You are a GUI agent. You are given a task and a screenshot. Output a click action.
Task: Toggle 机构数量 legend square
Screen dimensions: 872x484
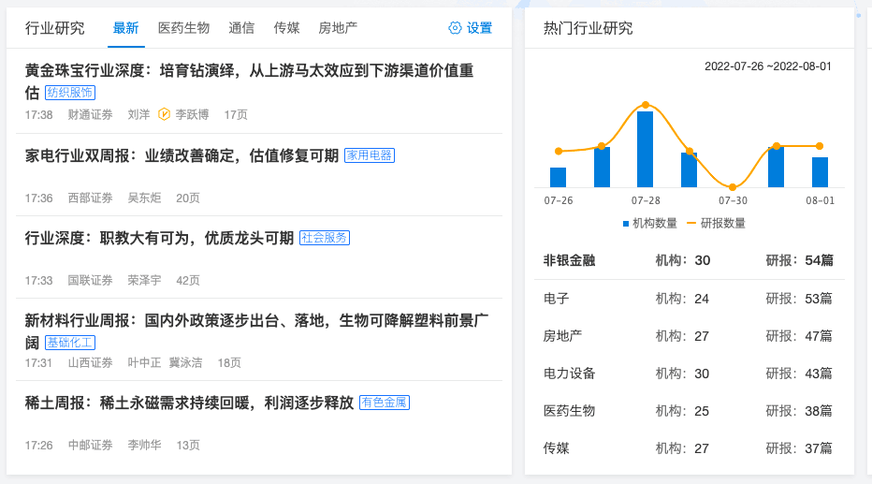pyautogui.click(x=626, y=224)
